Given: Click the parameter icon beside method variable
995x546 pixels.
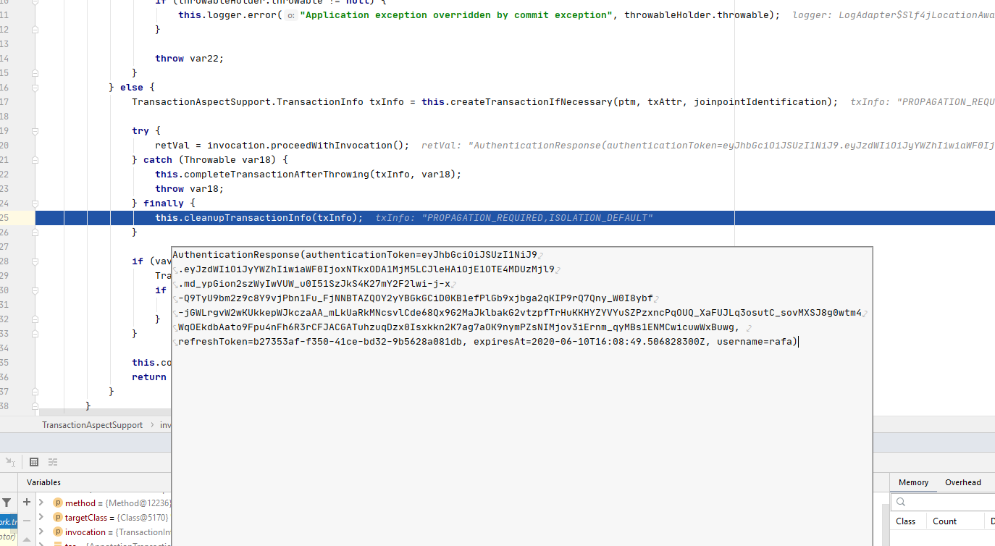Looking at the screenshot, I should point(57,503).
